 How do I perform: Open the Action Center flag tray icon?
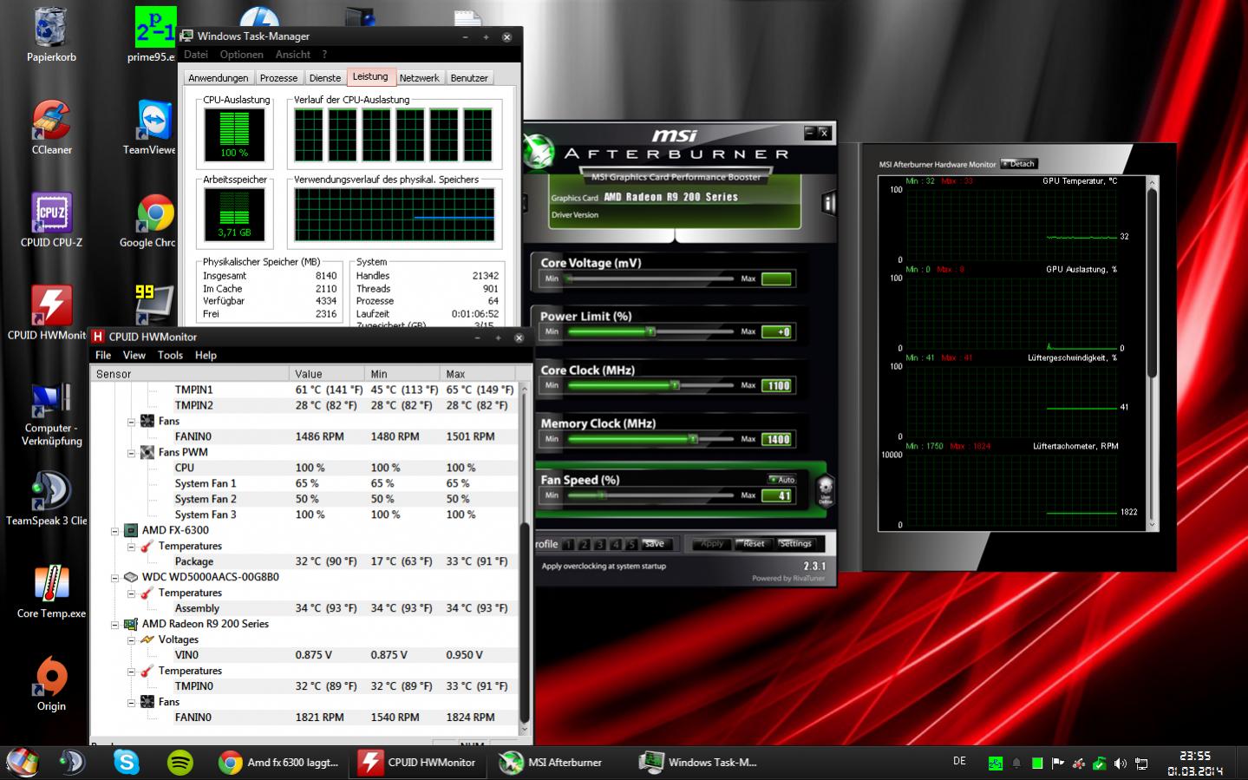pyautogui.click(x=1057, y=764)
